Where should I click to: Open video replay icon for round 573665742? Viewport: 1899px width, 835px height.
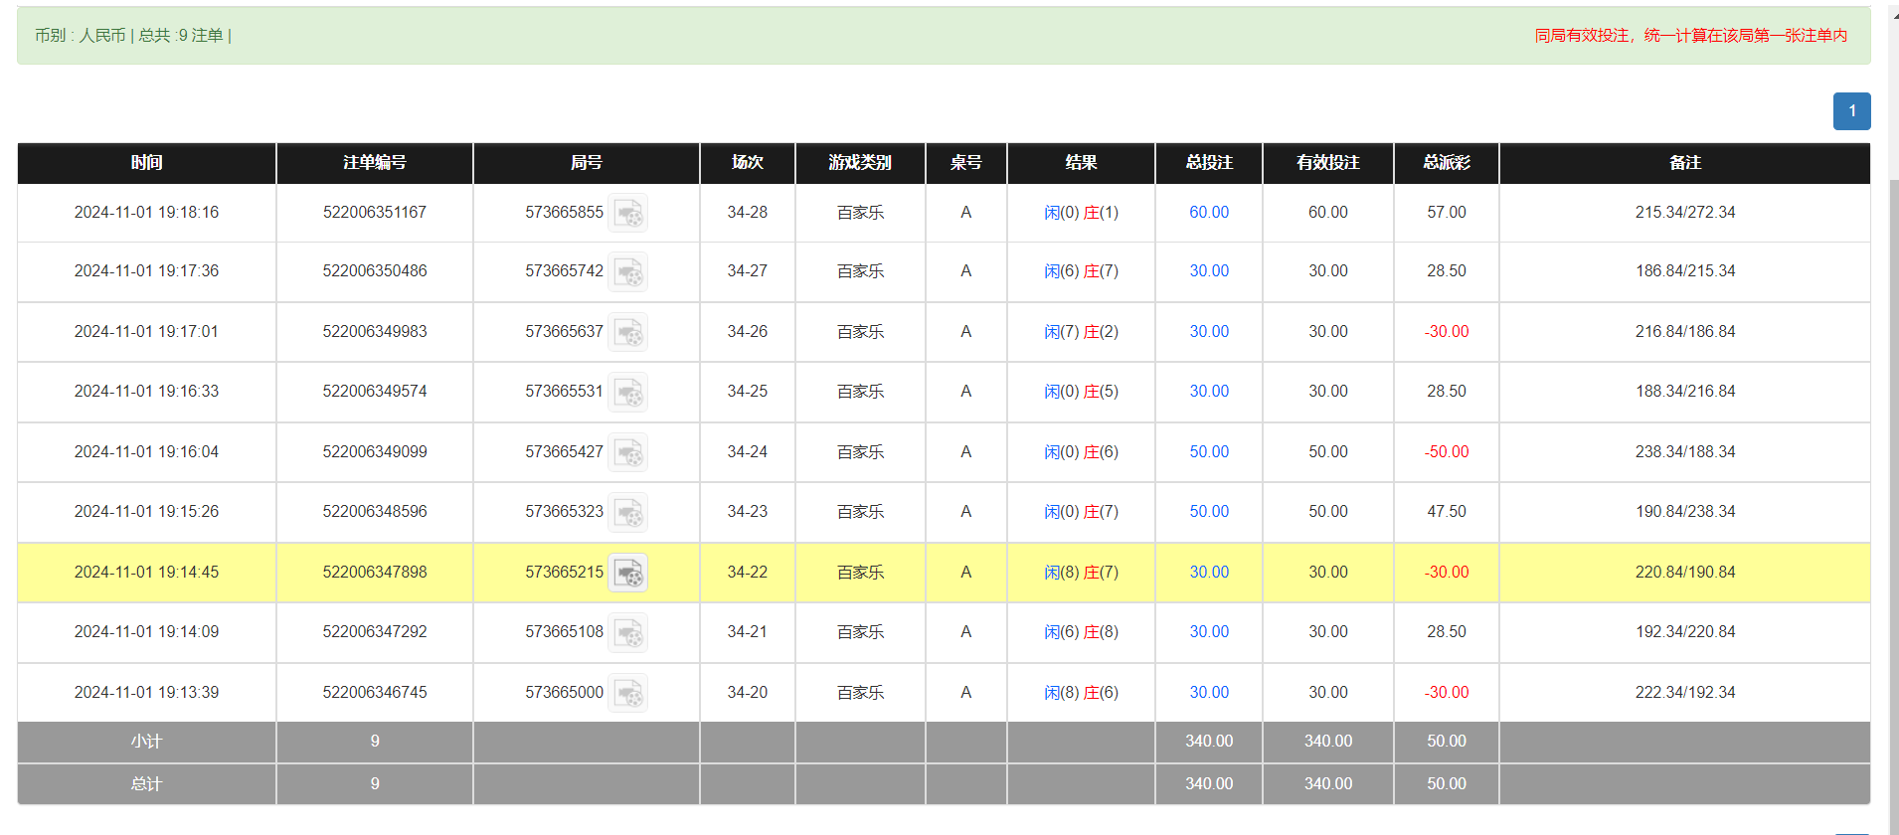[627, 271]
